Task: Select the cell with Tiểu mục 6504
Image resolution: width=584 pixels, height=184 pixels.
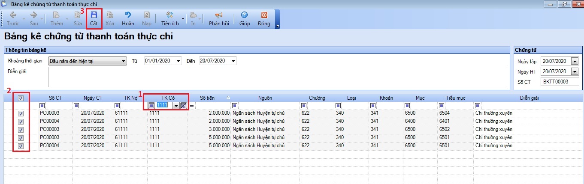Action: tap(456, 113)
